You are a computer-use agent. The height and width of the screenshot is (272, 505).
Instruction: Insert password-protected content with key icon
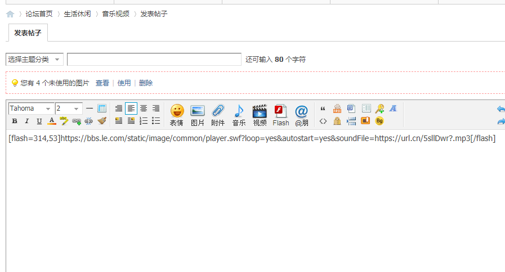[379, 108]
